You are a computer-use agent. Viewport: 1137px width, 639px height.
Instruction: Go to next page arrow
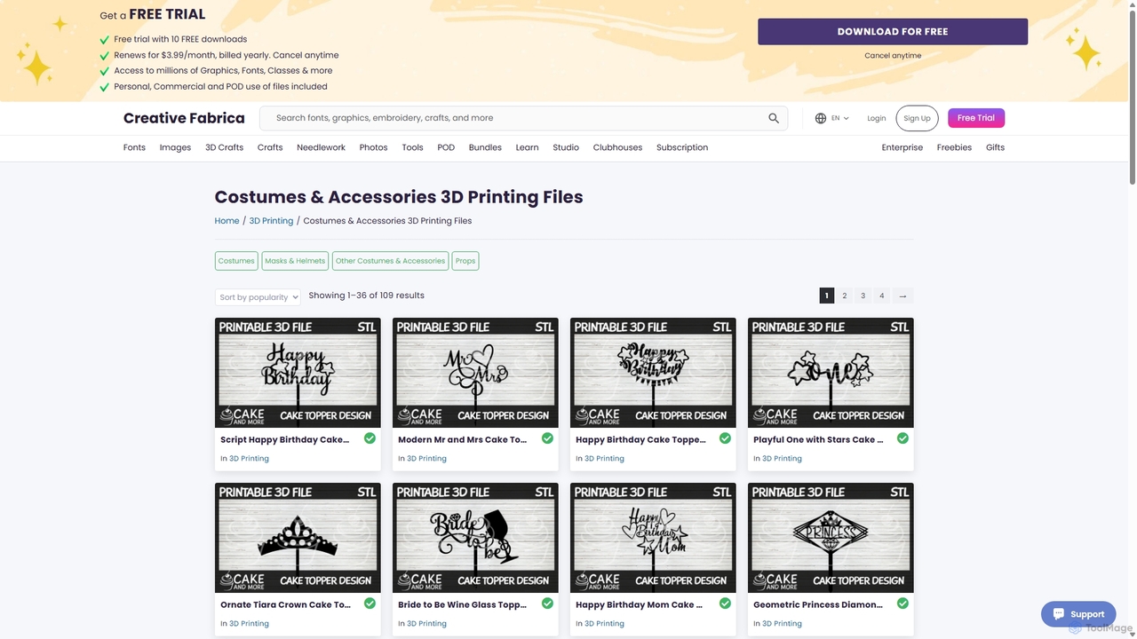[x=902, y=296]
